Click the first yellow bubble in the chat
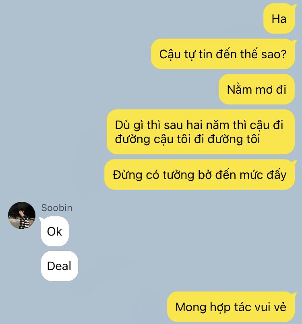This screenshot has height=324, width=302. click(x=279, y=19)
